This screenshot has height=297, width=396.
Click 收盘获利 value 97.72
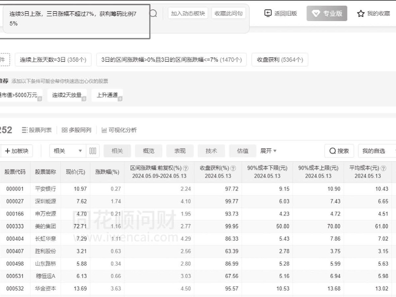(231, 189)
